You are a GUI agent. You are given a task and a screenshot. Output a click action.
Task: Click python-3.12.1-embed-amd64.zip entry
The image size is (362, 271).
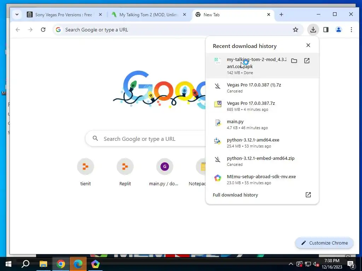262,161
